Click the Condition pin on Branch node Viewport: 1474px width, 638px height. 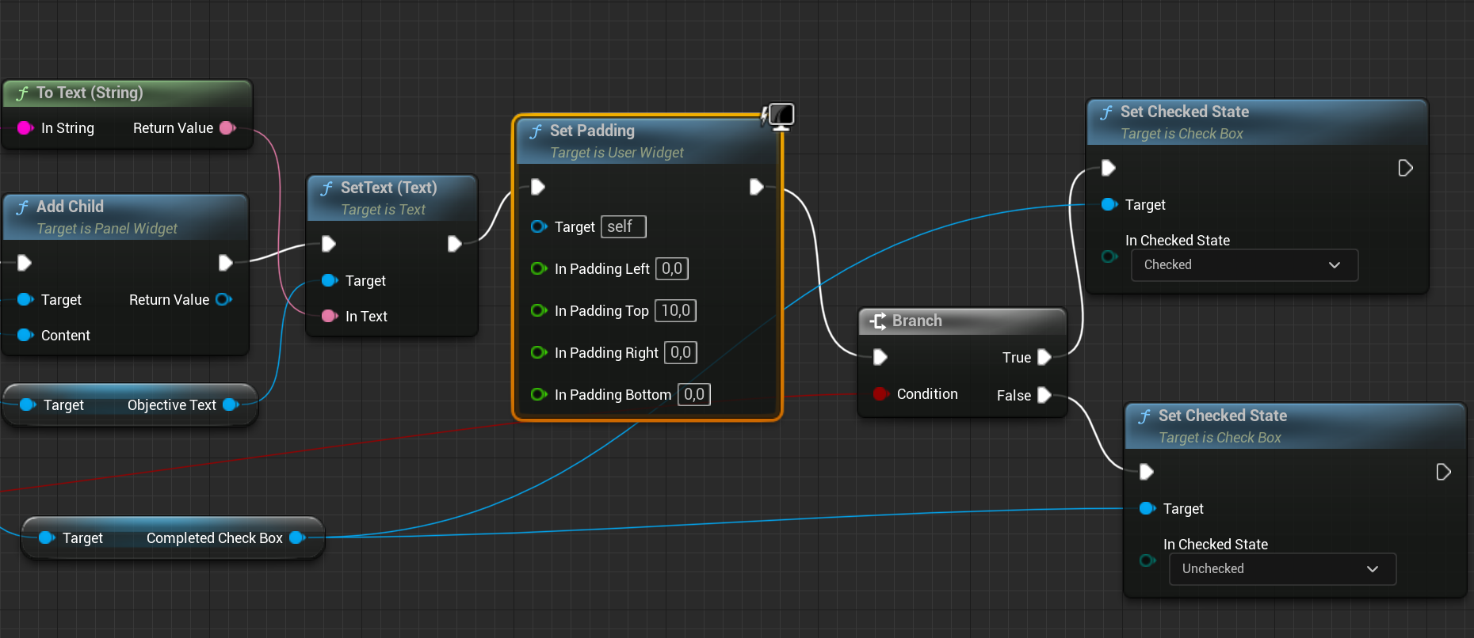(x=880, y=393)
